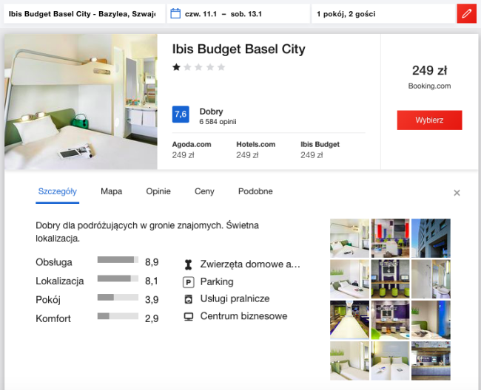Click the business centre monitor icon

click(x=189, y=317)
